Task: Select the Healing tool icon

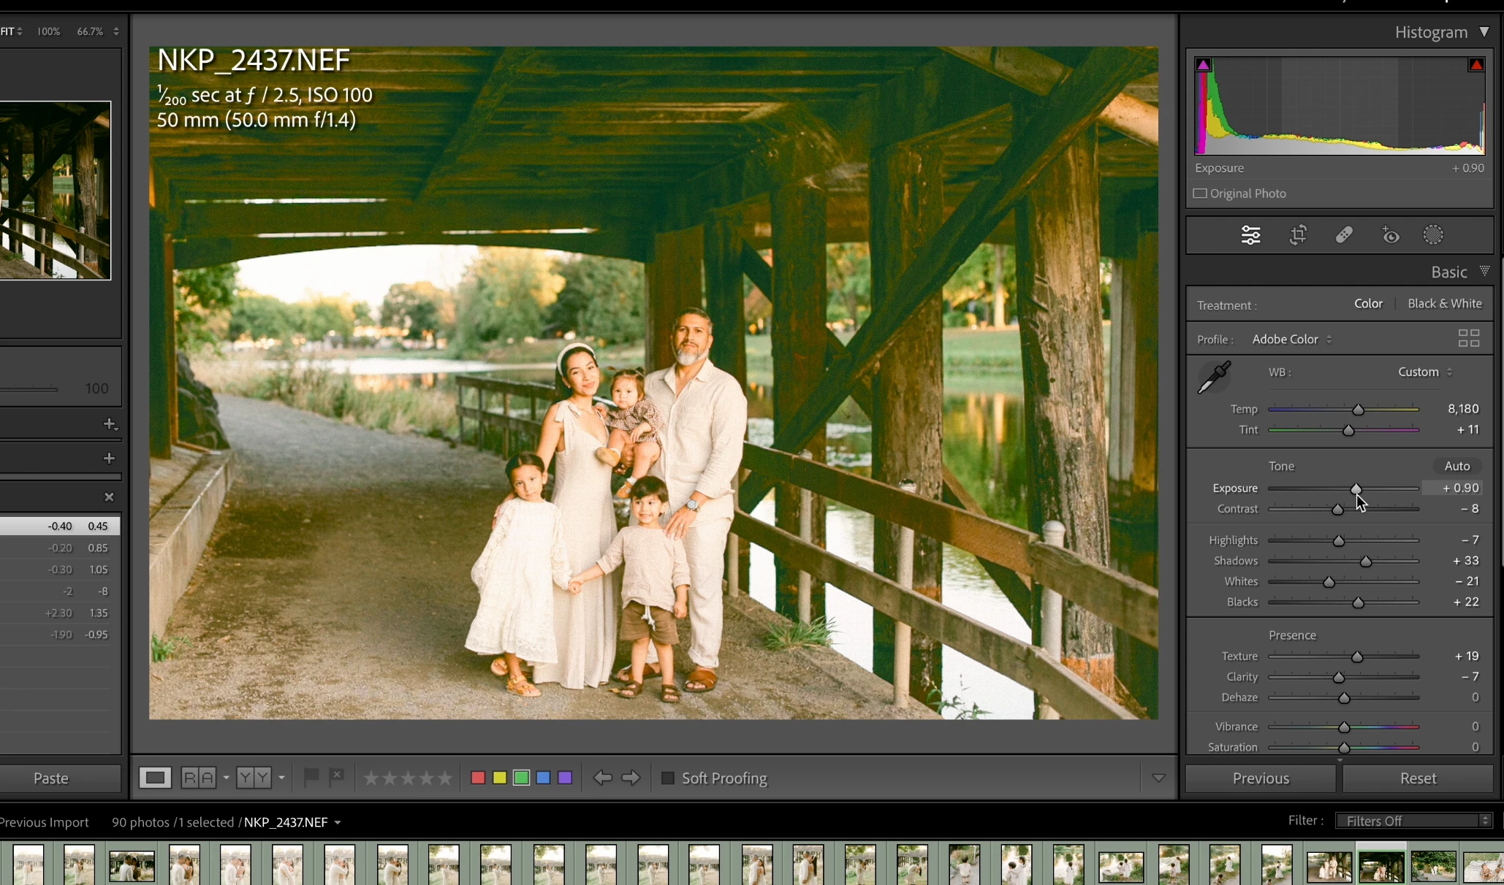Action: pos(1344,235)
